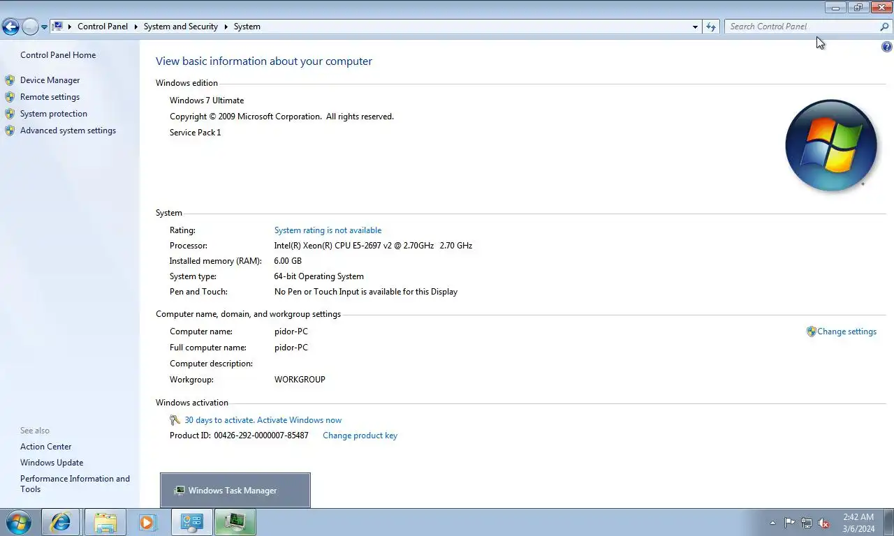Click Task Manager taskbar button
This screenshot has width=894, height=536.
(235, 522)
